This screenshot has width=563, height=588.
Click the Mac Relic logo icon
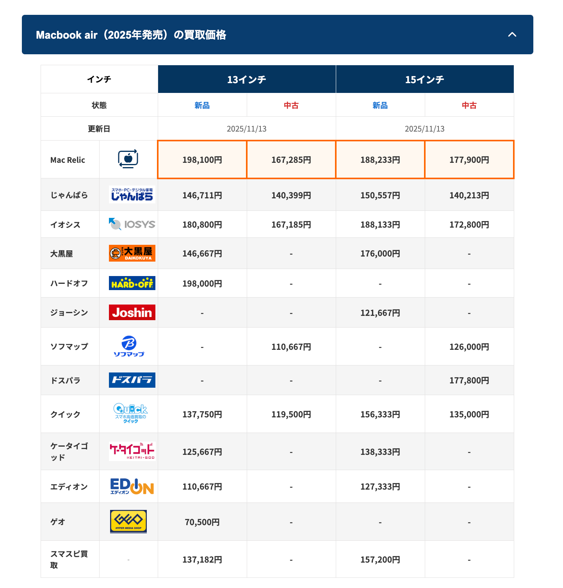pyautogui.click(x=128, y=159)
